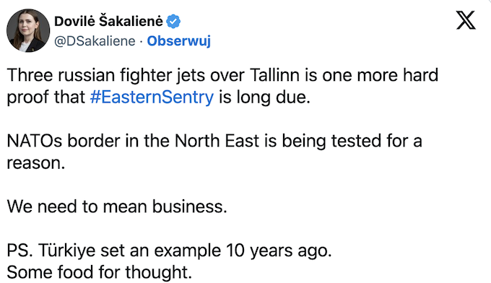The image size is (491, 283).
Task: Select the Dovilė Šakalienė display name
Action: 108,21
